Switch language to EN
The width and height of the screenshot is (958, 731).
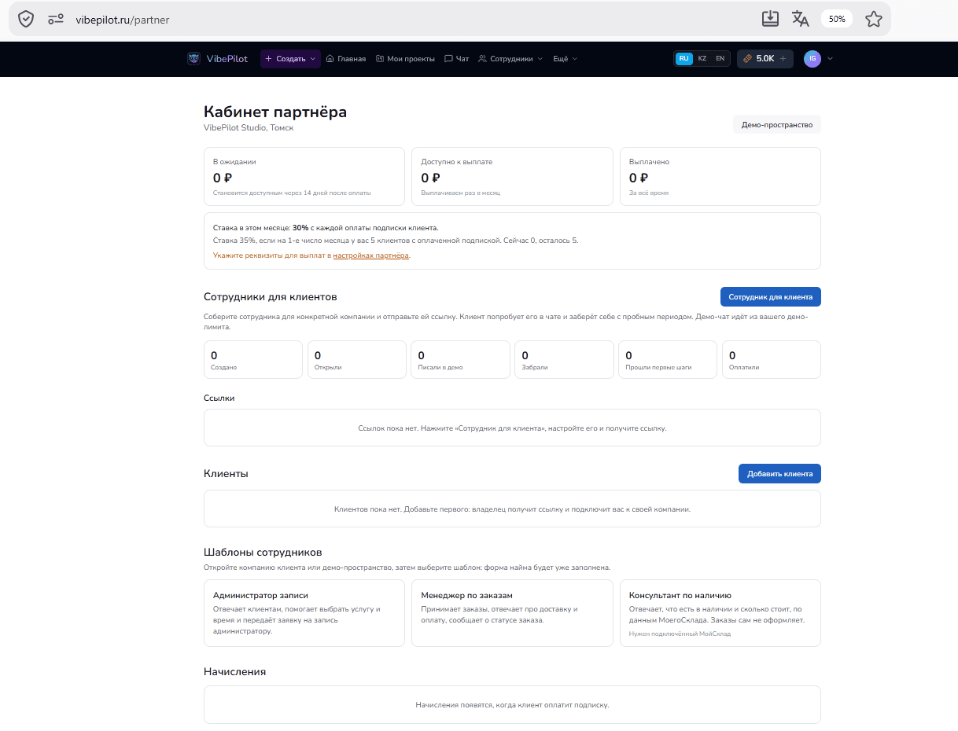pos(720,58)
